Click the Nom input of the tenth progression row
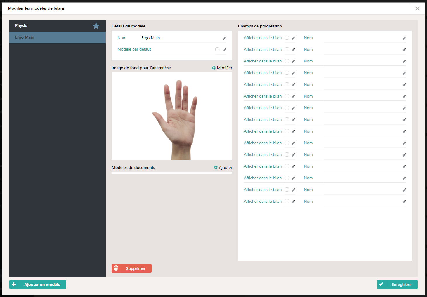 [x=363, y=143]
